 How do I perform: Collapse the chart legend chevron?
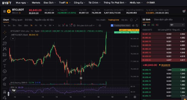click(x=13, y=39)
